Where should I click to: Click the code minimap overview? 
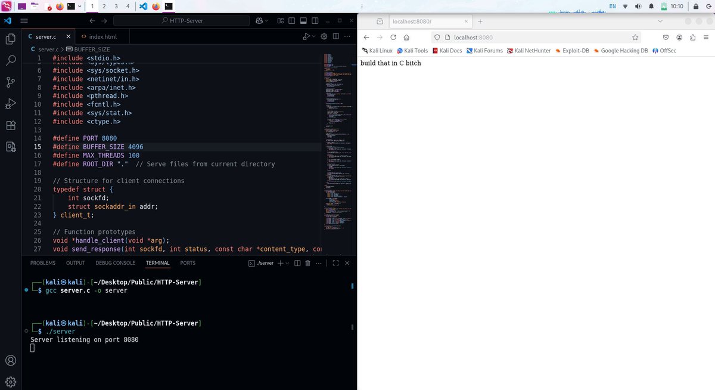pos(338,143)
